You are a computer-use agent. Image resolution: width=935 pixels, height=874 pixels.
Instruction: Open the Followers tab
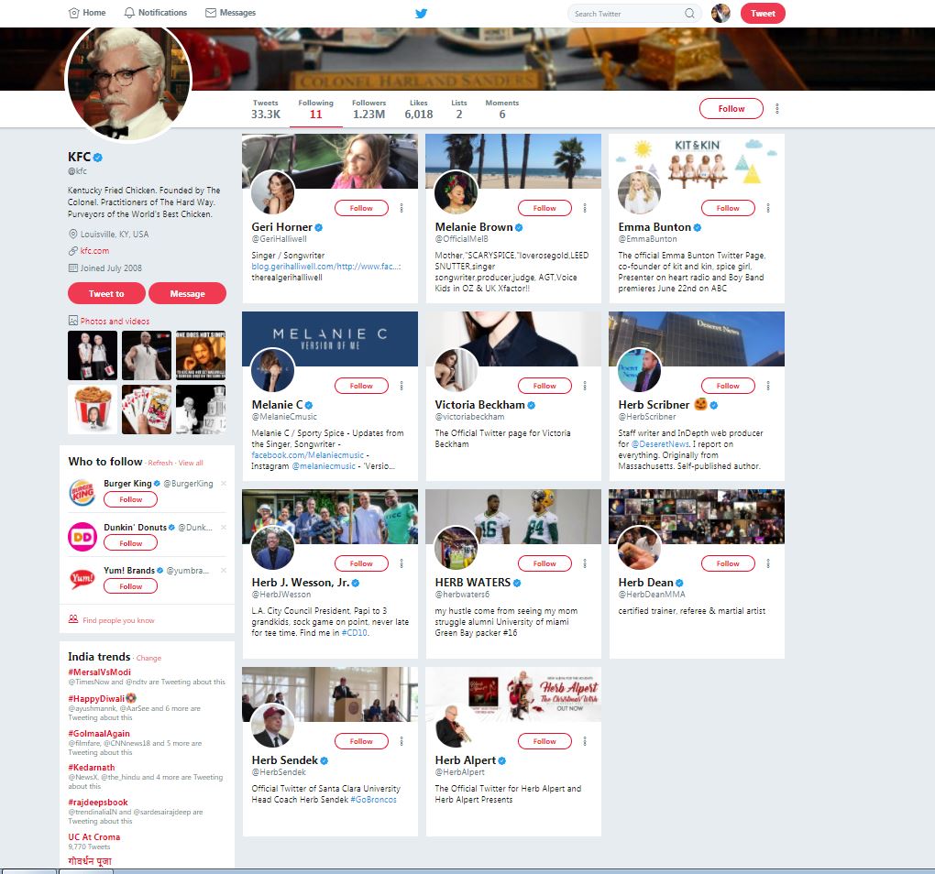coord(368,110)
